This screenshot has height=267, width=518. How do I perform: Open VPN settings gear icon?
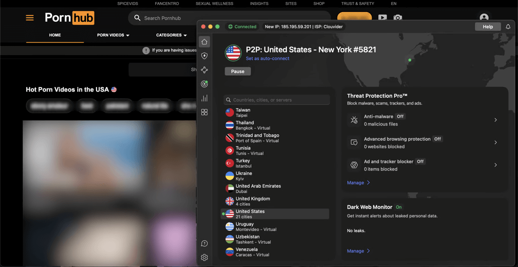[x=204, y=257]
